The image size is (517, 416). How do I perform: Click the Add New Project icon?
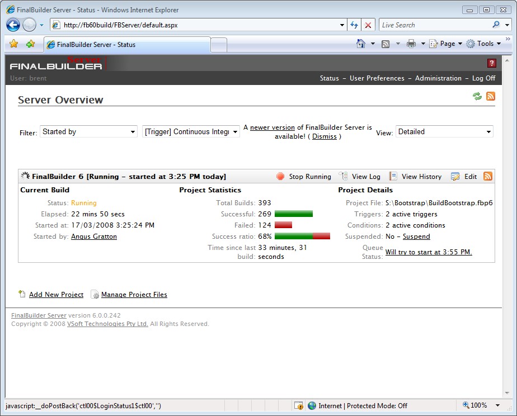click(22, 294)
